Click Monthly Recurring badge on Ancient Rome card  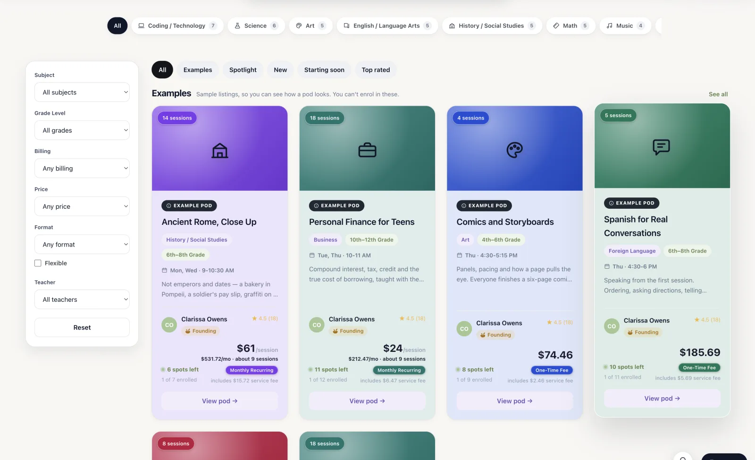(252, 370)
